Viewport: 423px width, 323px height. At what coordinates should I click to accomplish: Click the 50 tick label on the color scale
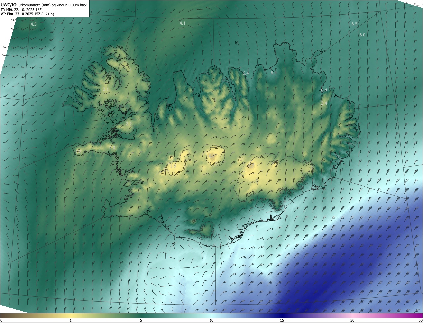point(420,320)
